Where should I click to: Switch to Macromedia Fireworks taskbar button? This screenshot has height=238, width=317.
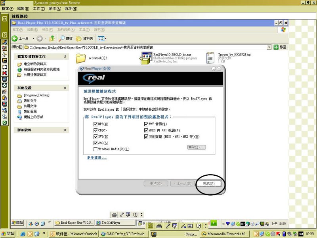[x=225, y=234]
